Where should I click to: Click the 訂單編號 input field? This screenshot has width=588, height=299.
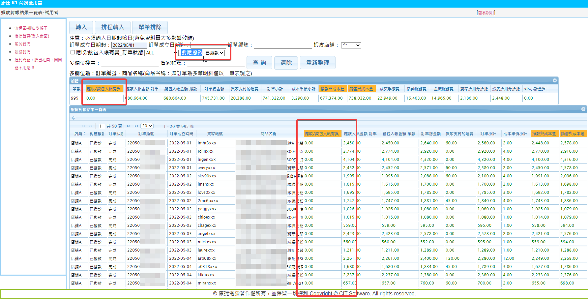282,45
